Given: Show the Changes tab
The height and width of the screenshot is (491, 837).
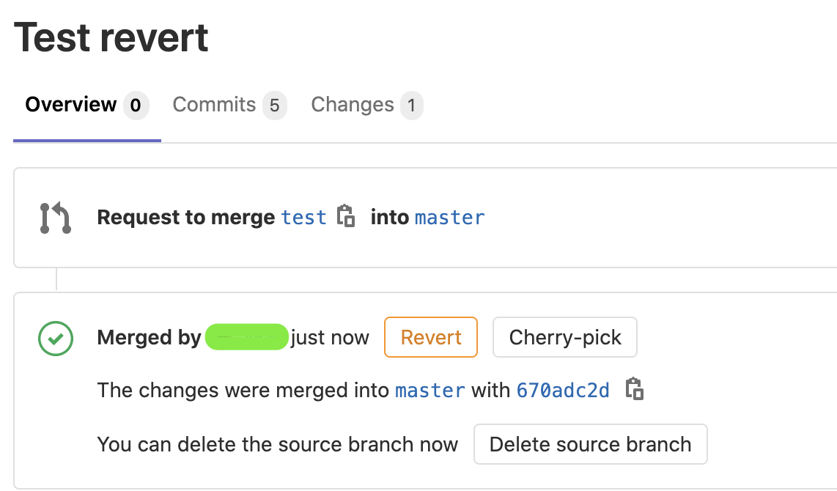Looking at the screenshot, I should 353,105.
